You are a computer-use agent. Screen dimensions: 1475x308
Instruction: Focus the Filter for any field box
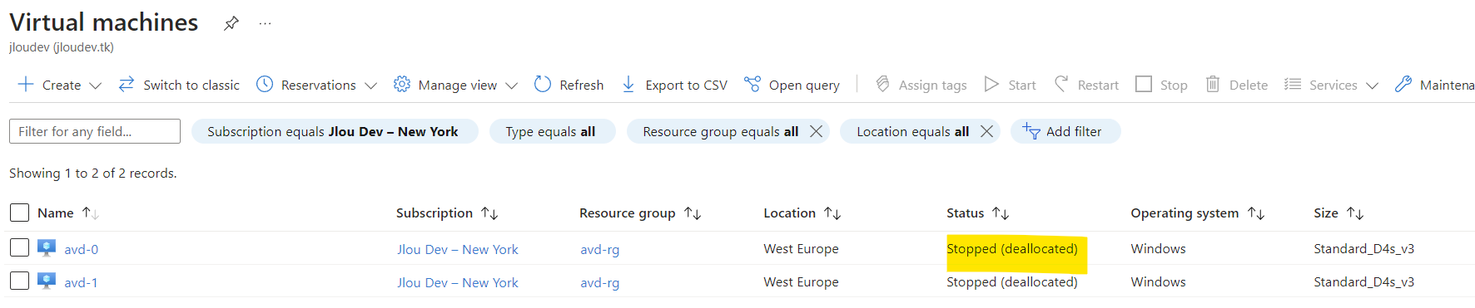[x=95, y=131]
